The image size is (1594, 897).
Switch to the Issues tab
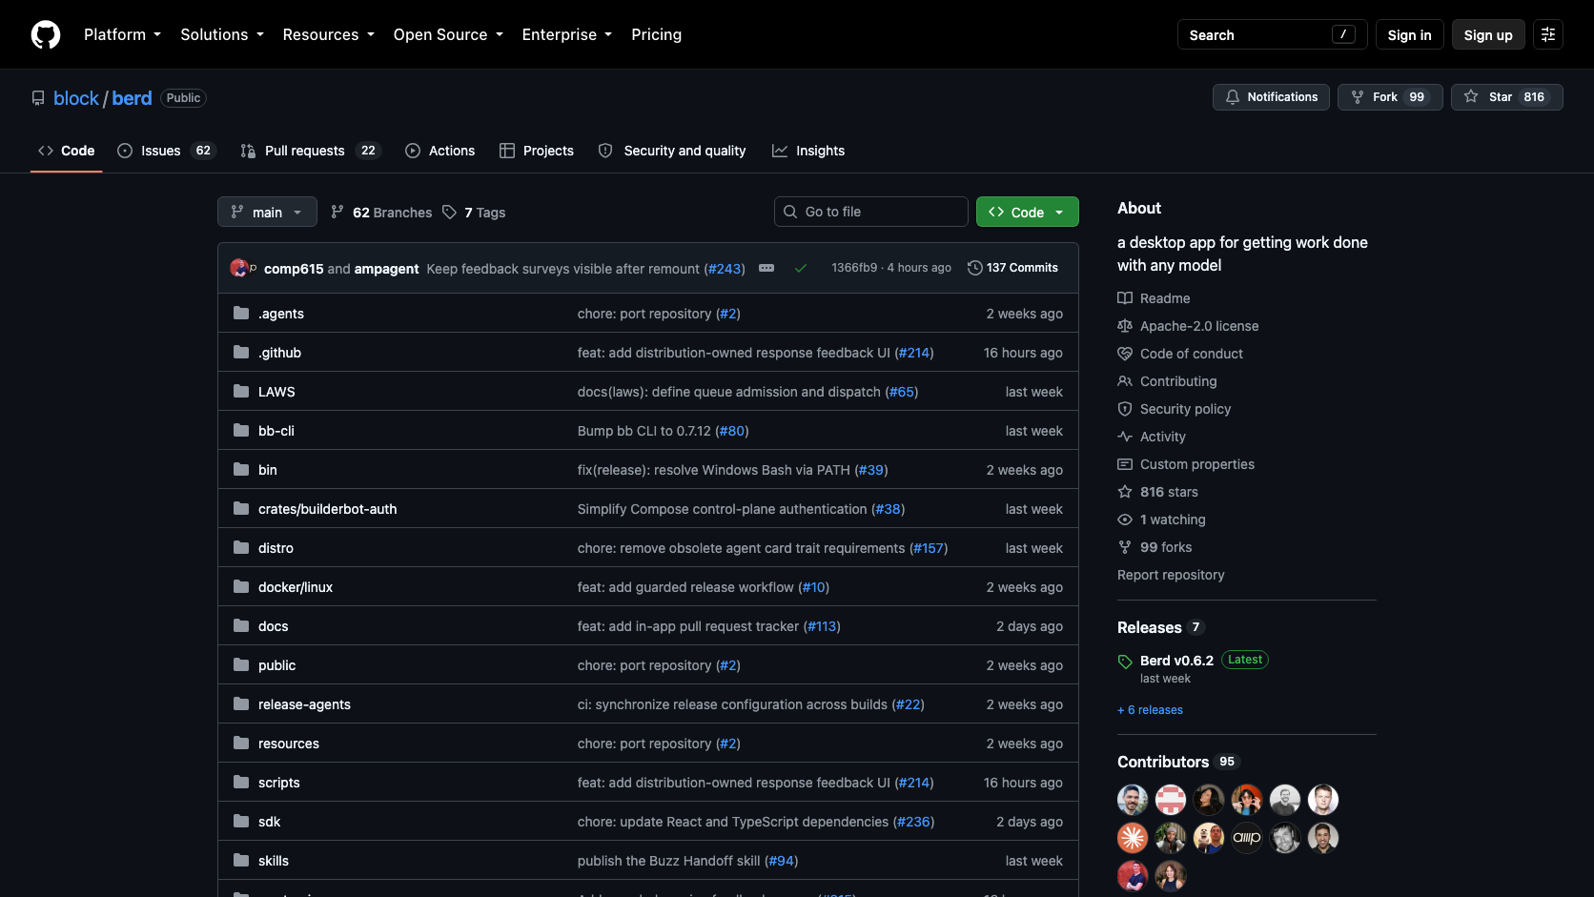click(x=167, y=151)
